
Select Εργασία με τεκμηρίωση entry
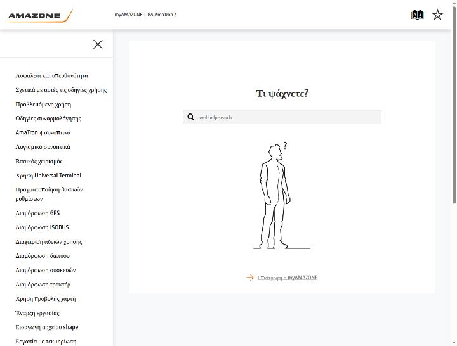[46, 342]
